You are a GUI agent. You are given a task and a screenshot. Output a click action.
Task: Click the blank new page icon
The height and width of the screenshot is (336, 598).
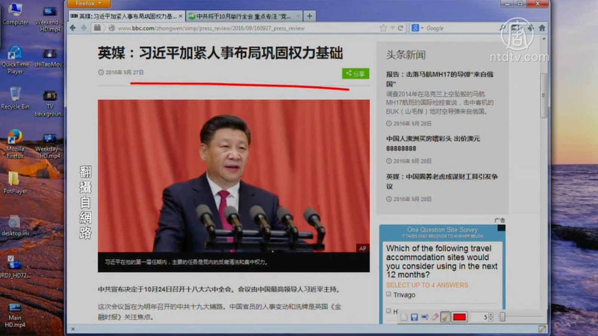tap(404, 317)
